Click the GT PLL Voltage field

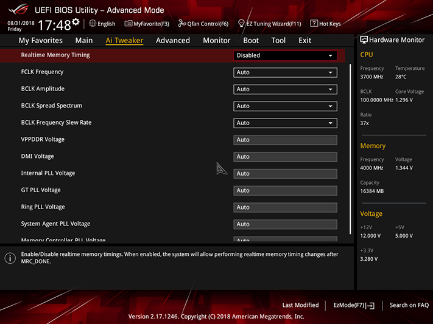pyautogui.click(x=285, y=190)
